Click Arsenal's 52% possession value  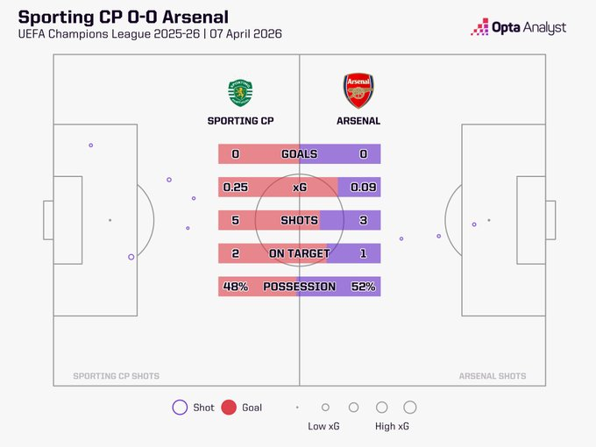364,287
